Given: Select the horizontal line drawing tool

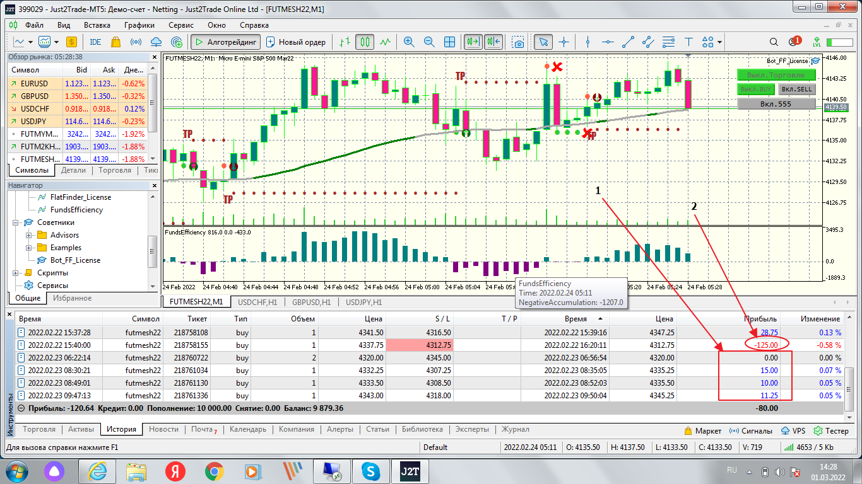Looking at the screenshot, I should pos(608,42).
